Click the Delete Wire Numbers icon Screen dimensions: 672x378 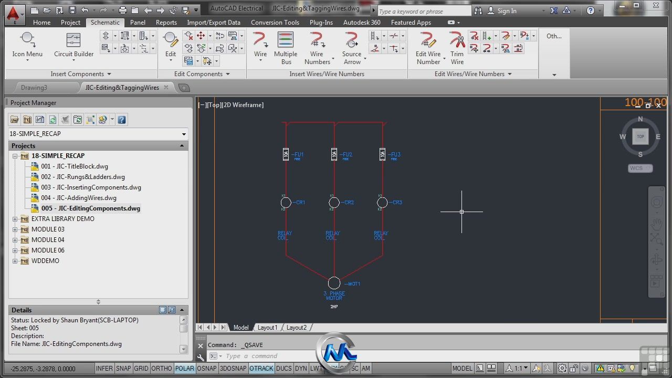pyautogui.click(x=474, y=36)
